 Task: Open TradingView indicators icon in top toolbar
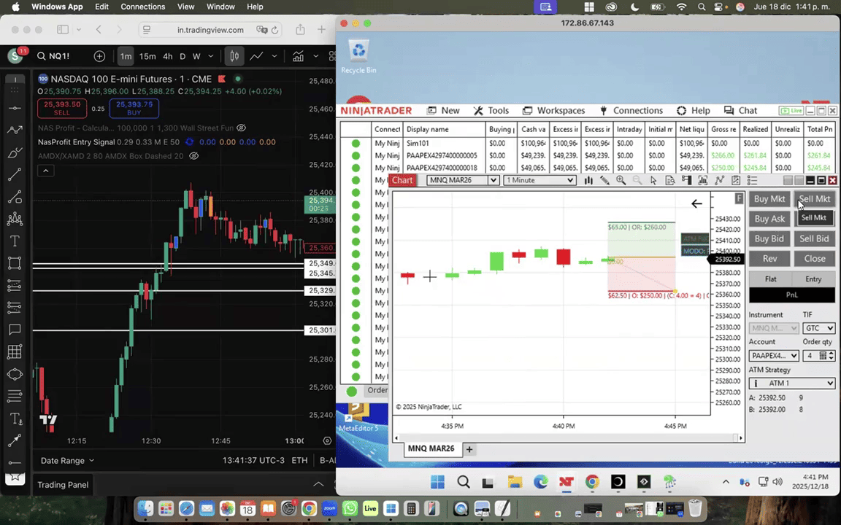pyautogui.click(x=298, y=56)
